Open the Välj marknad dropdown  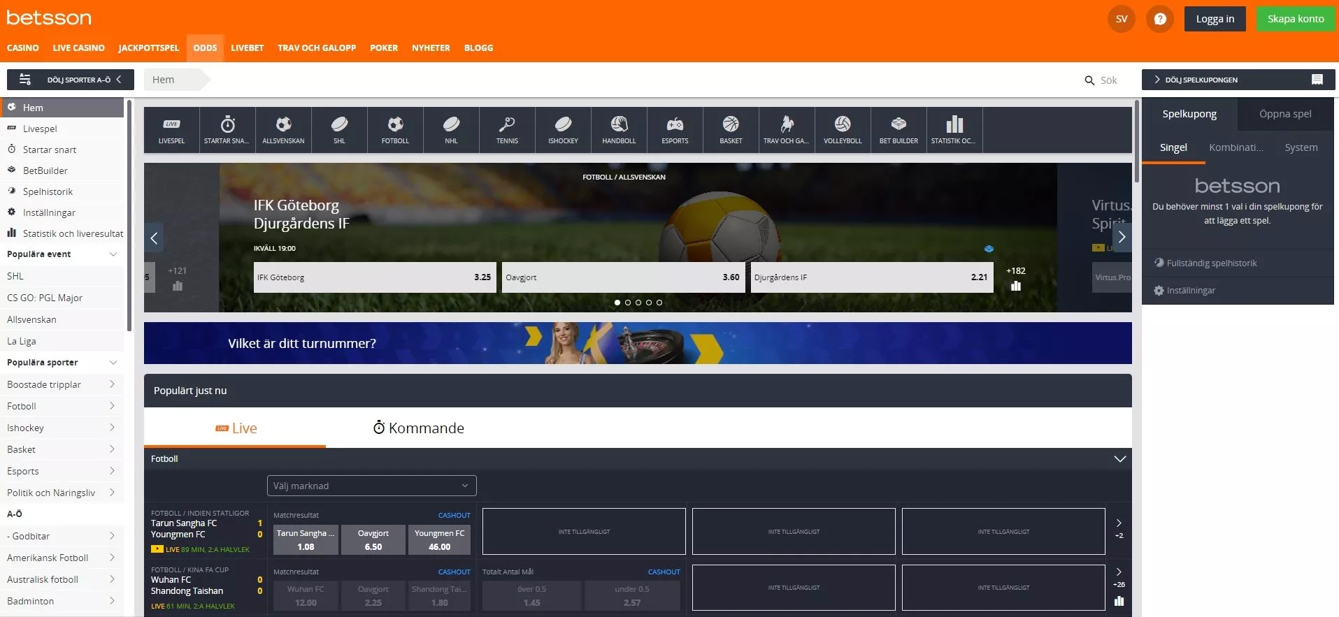click(x=371, y=486)
